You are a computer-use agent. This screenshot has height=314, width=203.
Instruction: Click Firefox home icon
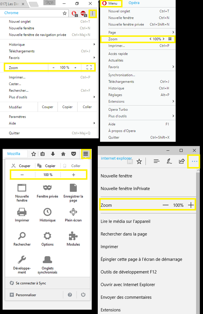tap(63, 154)
